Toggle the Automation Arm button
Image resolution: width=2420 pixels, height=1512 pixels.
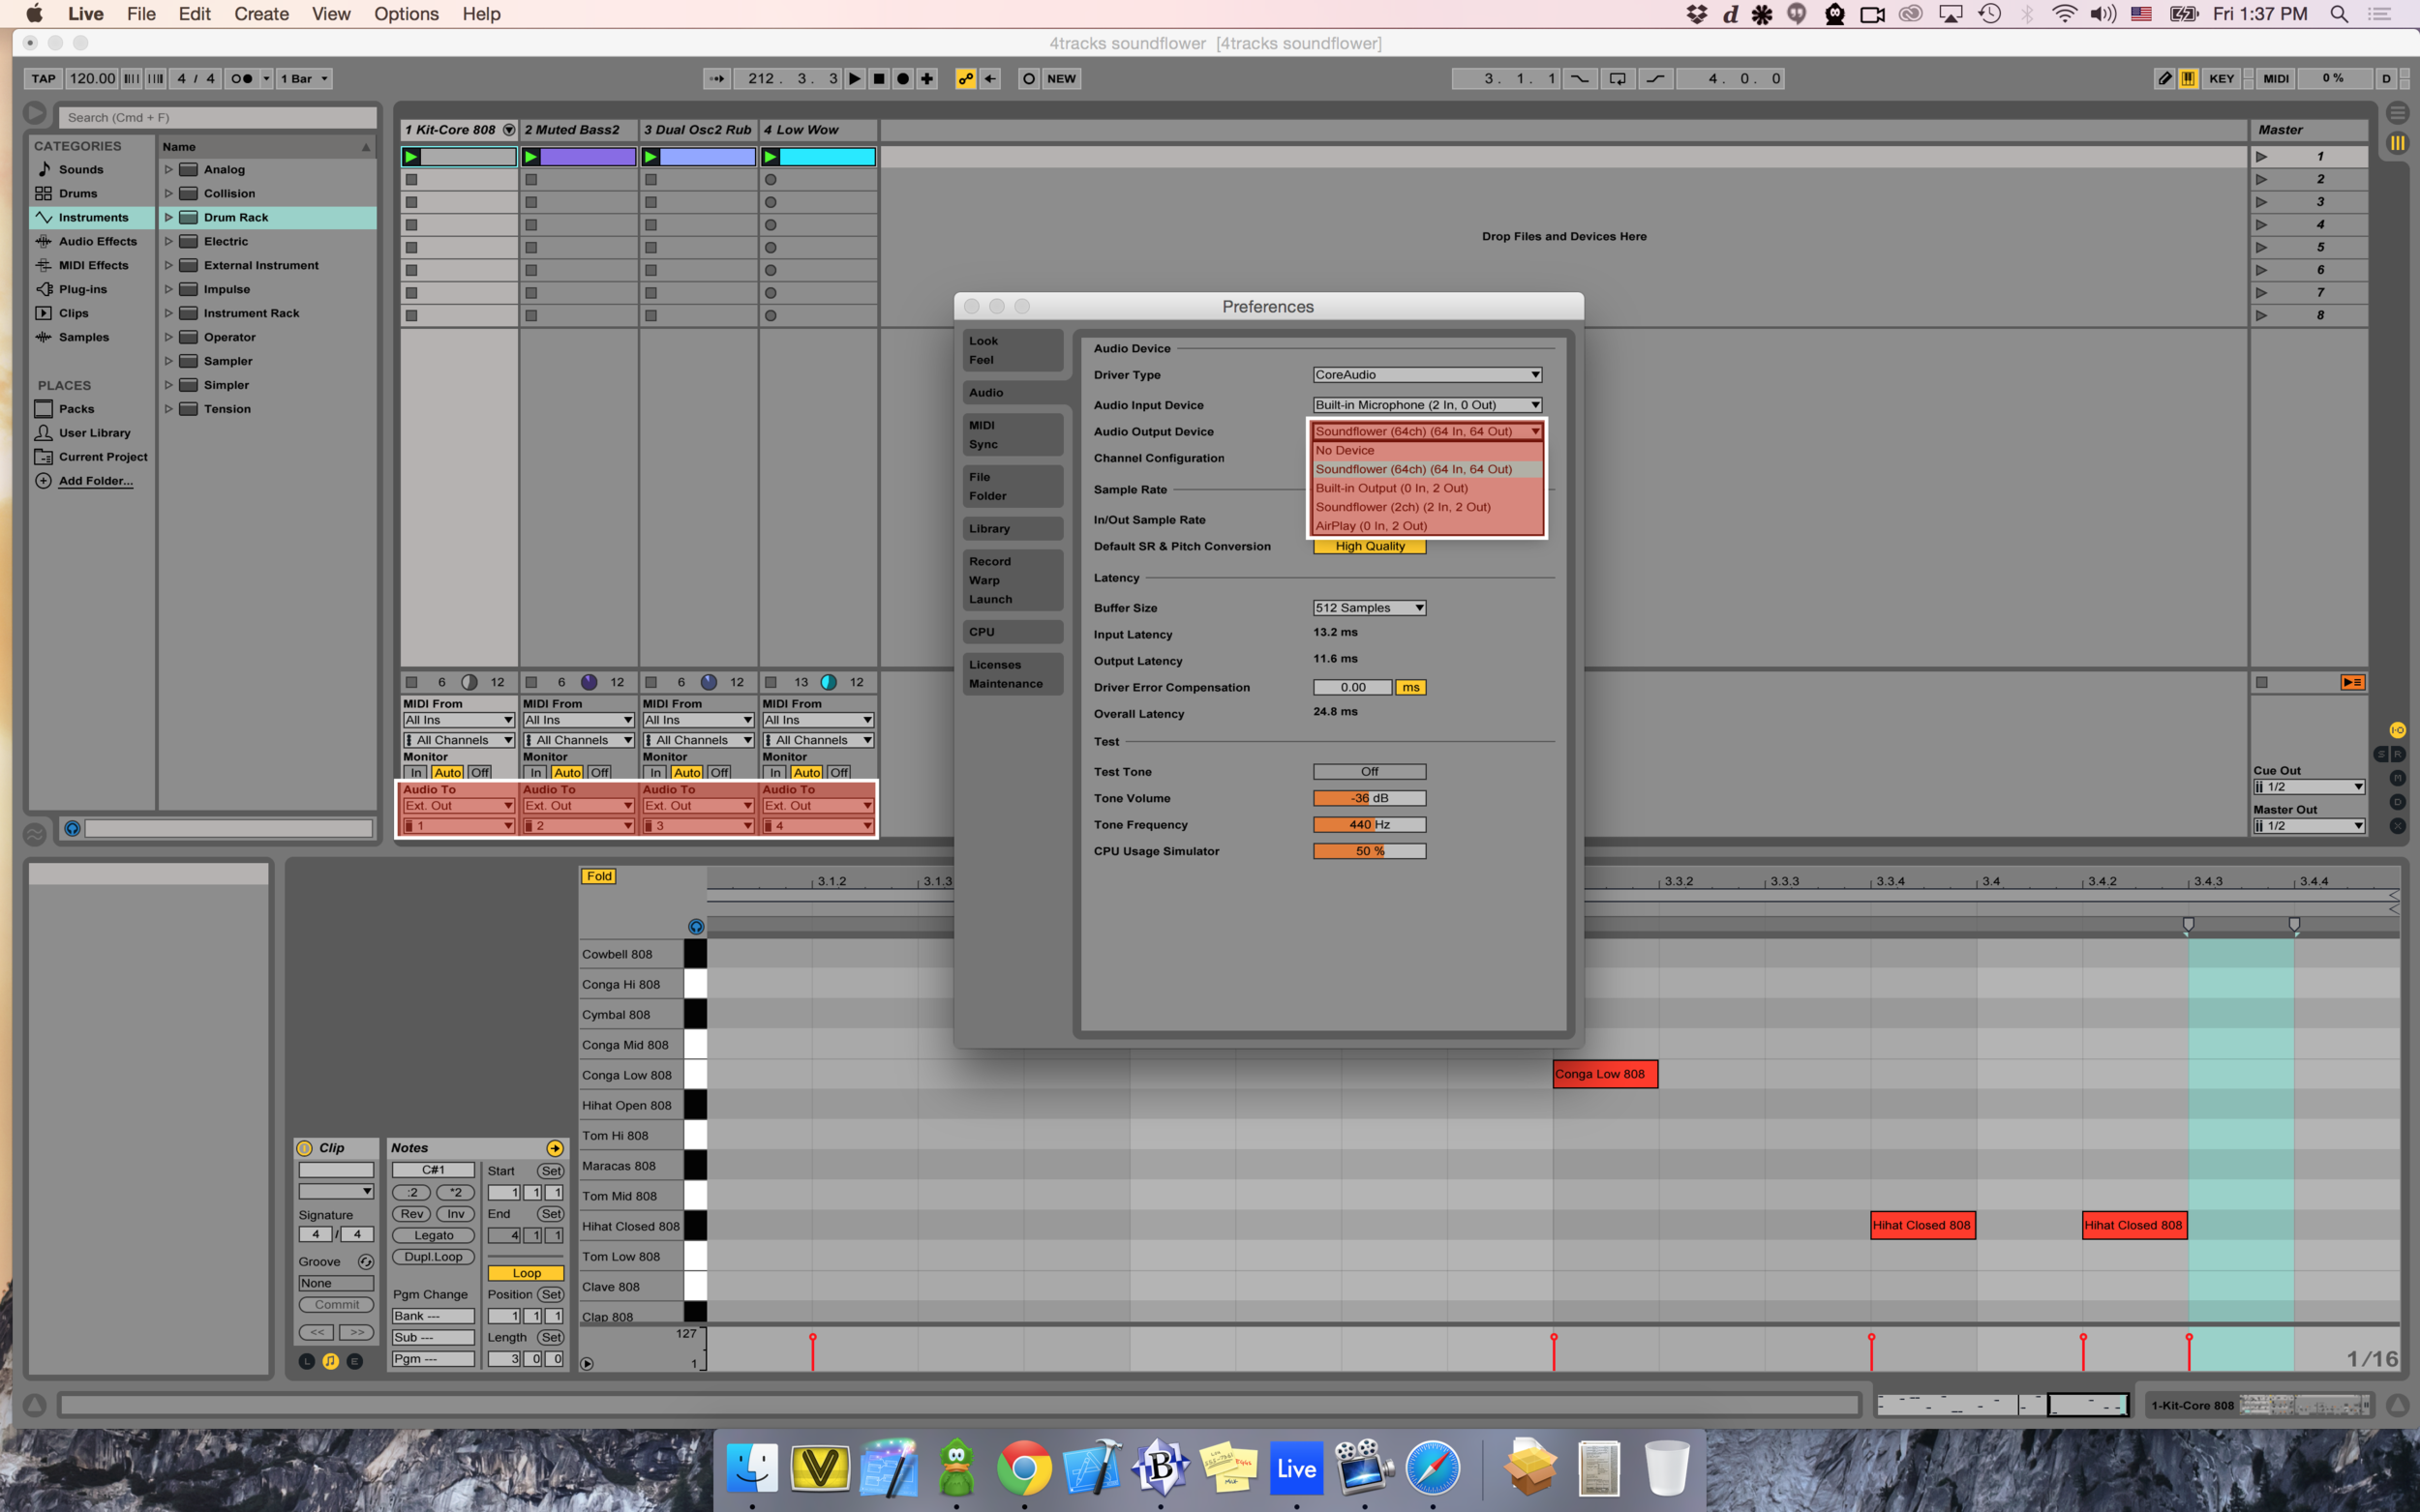tap(965, 78)
